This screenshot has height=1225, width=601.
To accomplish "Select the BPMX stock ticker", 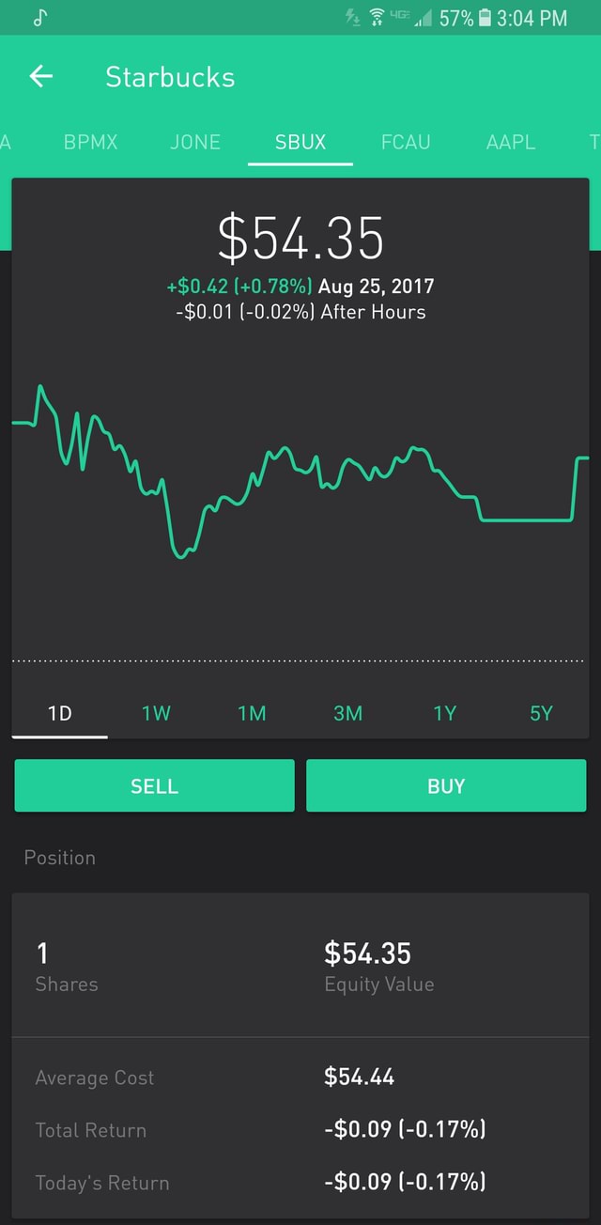I will (x=90, y=143).
